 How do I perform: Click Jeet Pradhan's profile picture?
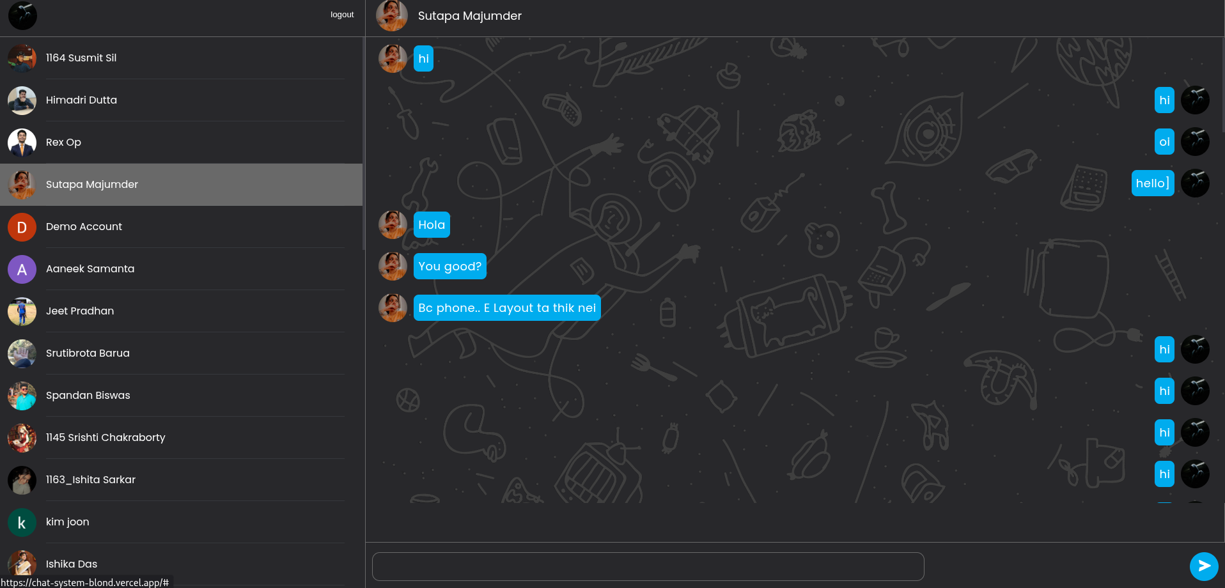(x=22, y=311)
